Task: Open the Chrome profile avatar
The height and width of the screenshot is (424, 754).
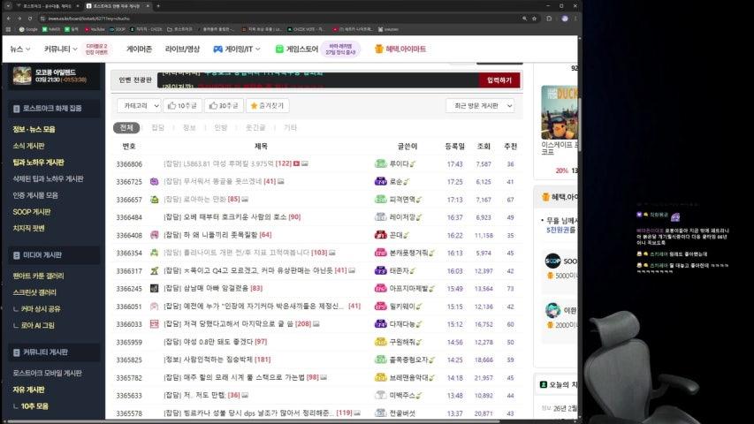Action: pyautogui.click(x=565, y=19)
